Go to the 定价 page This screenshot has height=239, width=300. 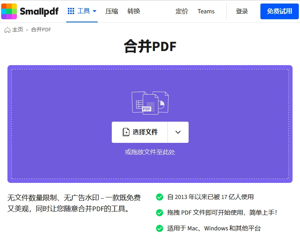click(182, 11)
